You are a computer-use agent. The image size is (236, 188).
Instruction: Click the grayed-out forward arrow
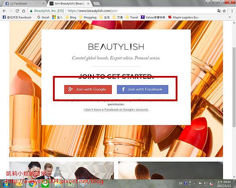coord(11,11)
